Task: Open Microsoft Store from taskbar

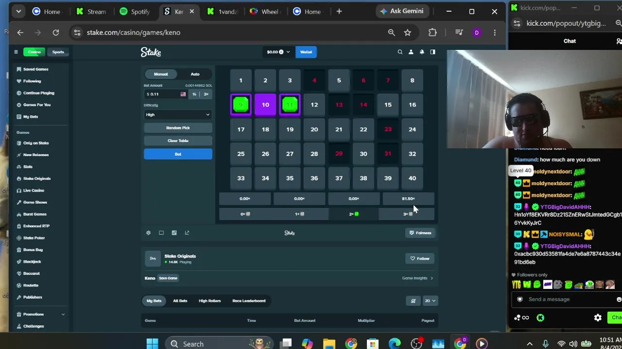Action: coord(373,344)
